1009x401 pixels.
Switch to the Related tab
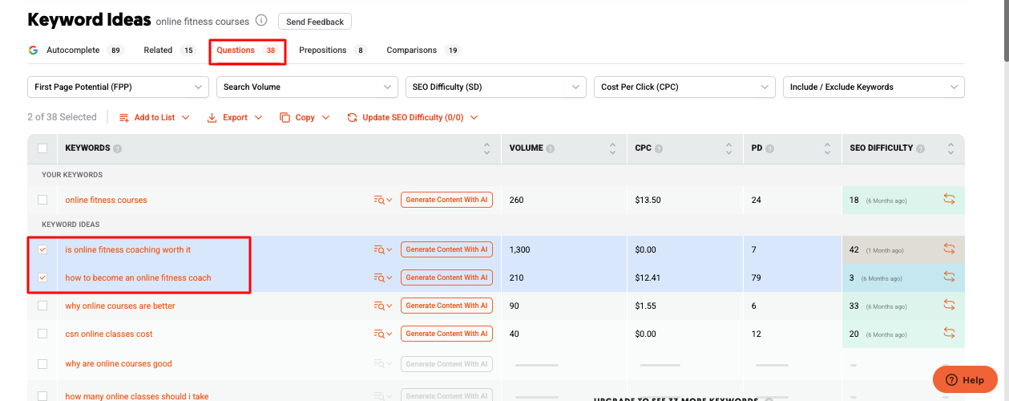tap(158, 50)
